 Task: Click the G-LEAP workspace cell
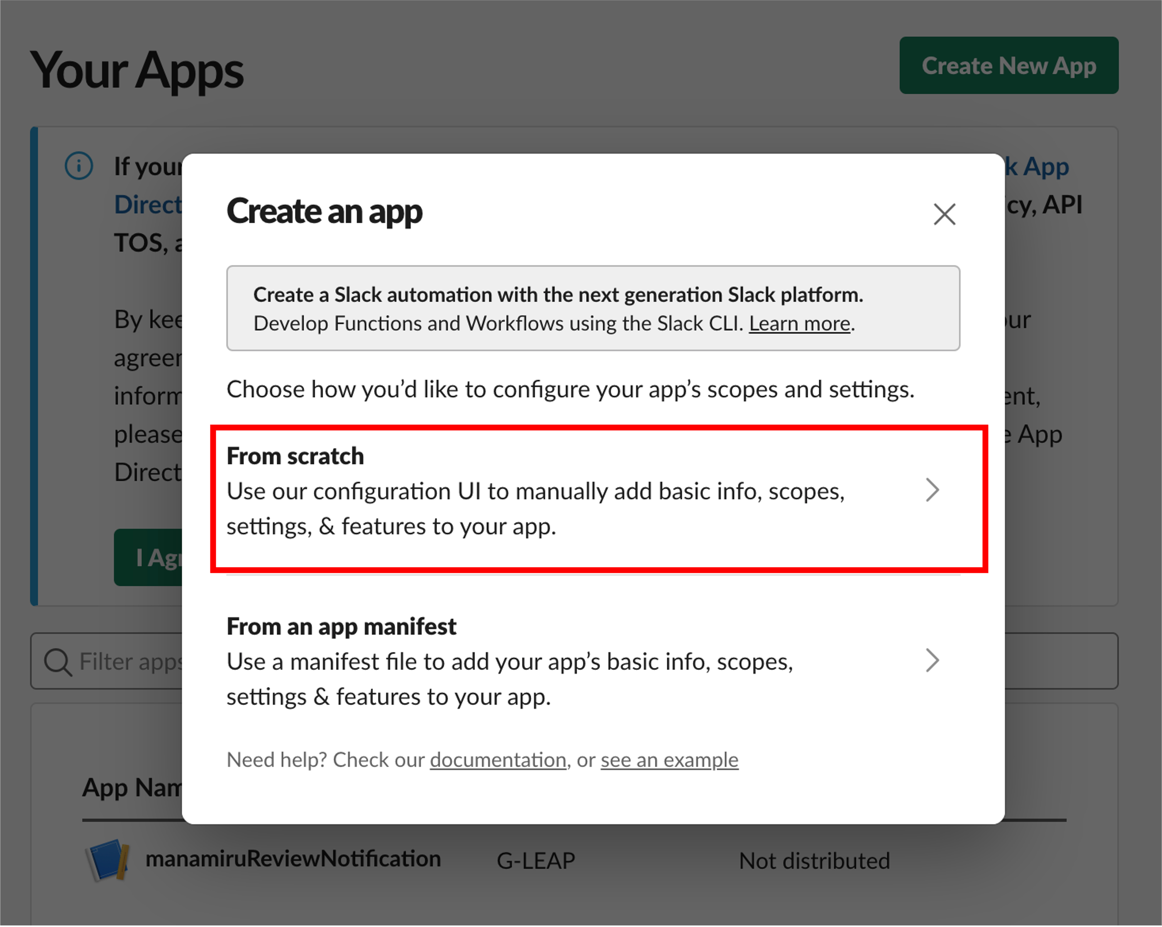[x=535, y=861]
